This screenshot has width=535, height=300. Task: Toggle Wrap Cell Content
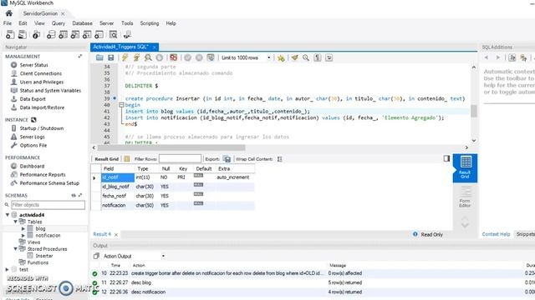280,159
